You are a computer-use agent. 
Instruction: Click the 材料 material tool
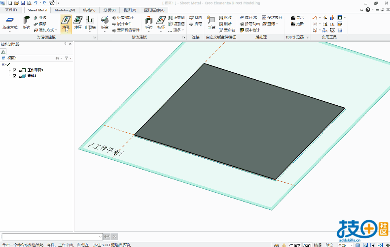point(195,17)
